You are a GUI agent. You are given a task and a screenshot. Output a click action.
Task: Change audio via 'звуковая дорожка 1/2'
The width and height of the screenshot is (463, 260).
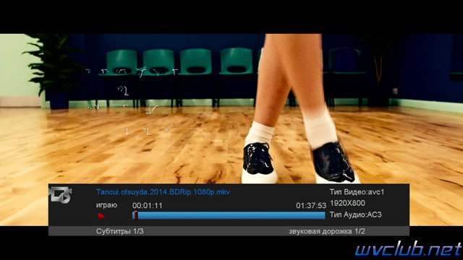327,231
